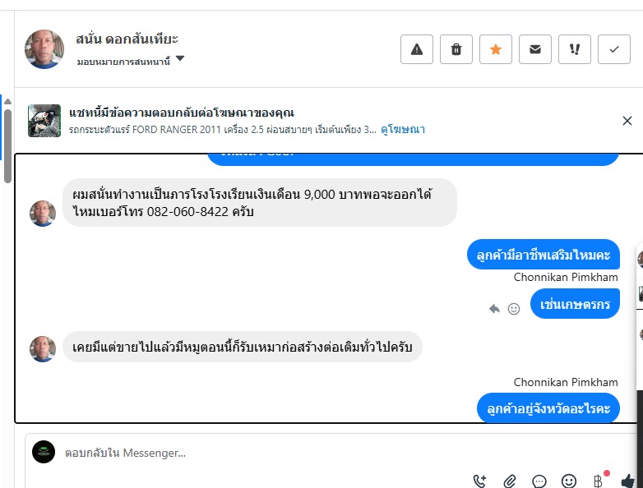Open emoji picker in reply toolbar
The image size is (643, 488).
click(569, 481)
